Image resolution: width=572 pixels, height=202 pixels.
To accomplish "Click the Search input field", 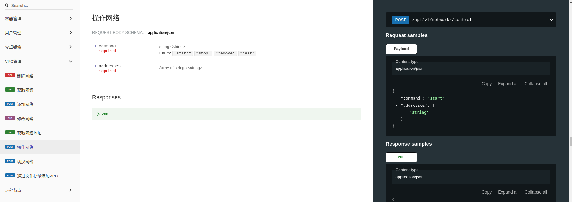I will 40,6.
